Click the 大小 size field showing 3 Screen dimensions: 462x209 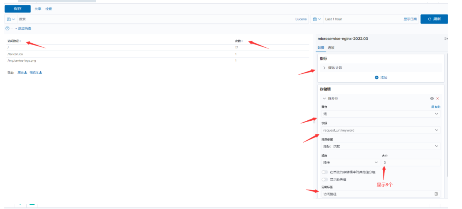click(411, 163)
